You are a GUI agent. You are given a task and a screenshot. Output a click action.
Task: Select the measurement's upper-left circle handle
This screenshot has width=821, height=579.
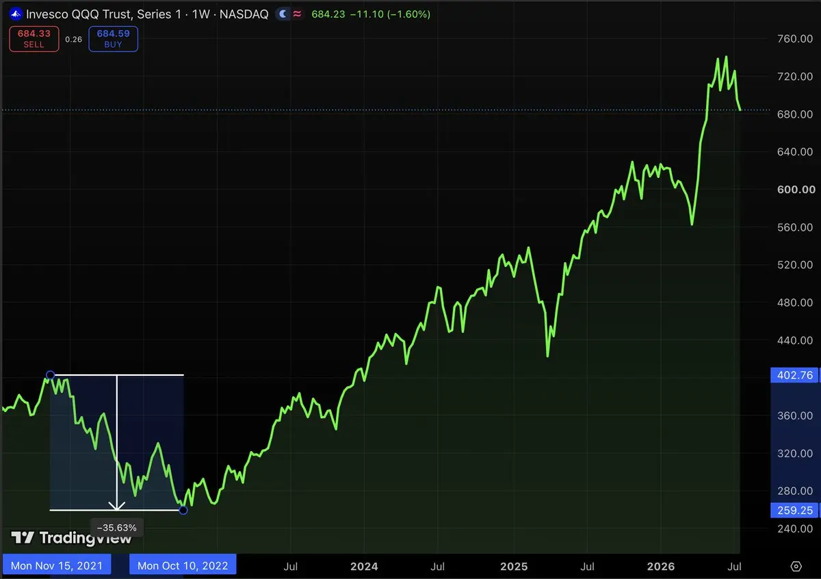coord(50,375)
